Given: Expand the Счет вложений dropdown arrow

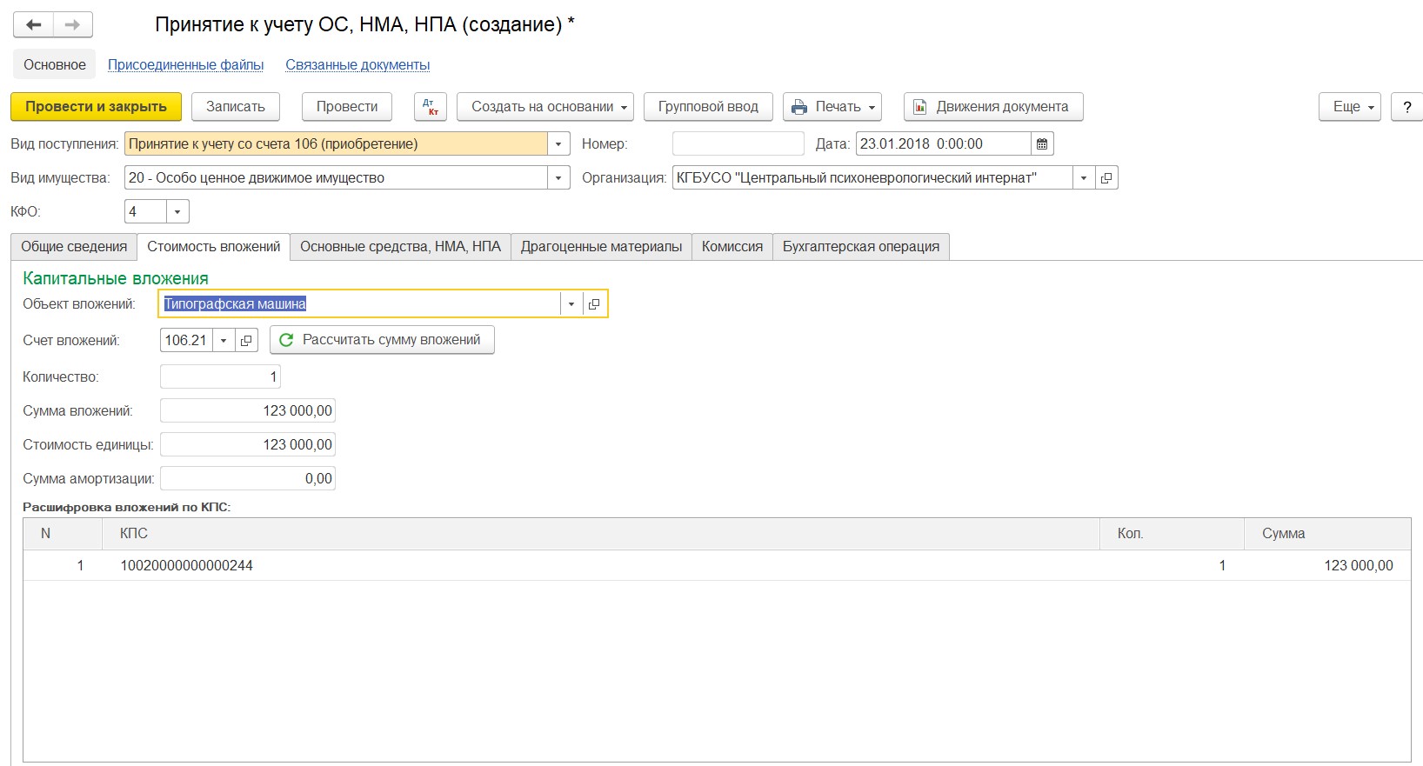Looking at the screenshot, I should coord(224,341).
